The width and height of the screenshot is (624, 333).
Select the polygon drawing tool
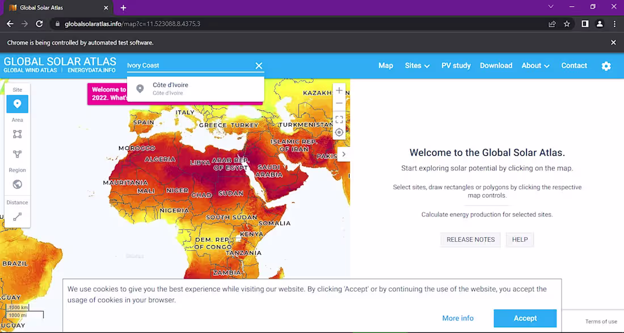(17, 155)
